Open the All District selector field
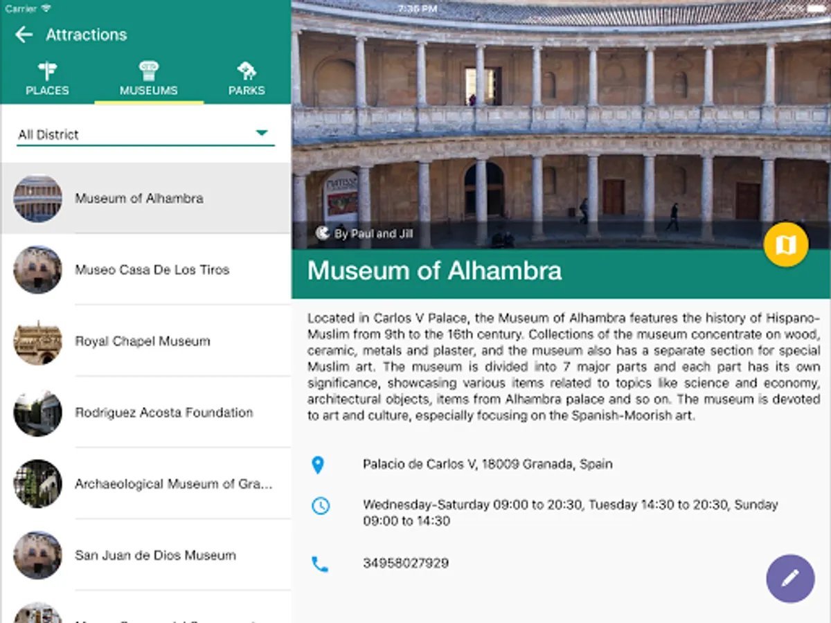The image size is (831, 623). point(145,134)
